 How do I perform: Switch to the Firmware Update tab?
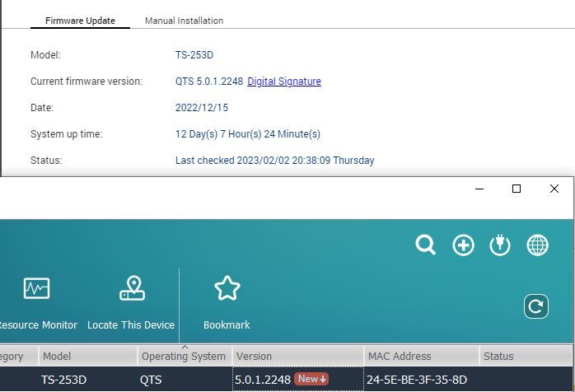pos(80,21)
